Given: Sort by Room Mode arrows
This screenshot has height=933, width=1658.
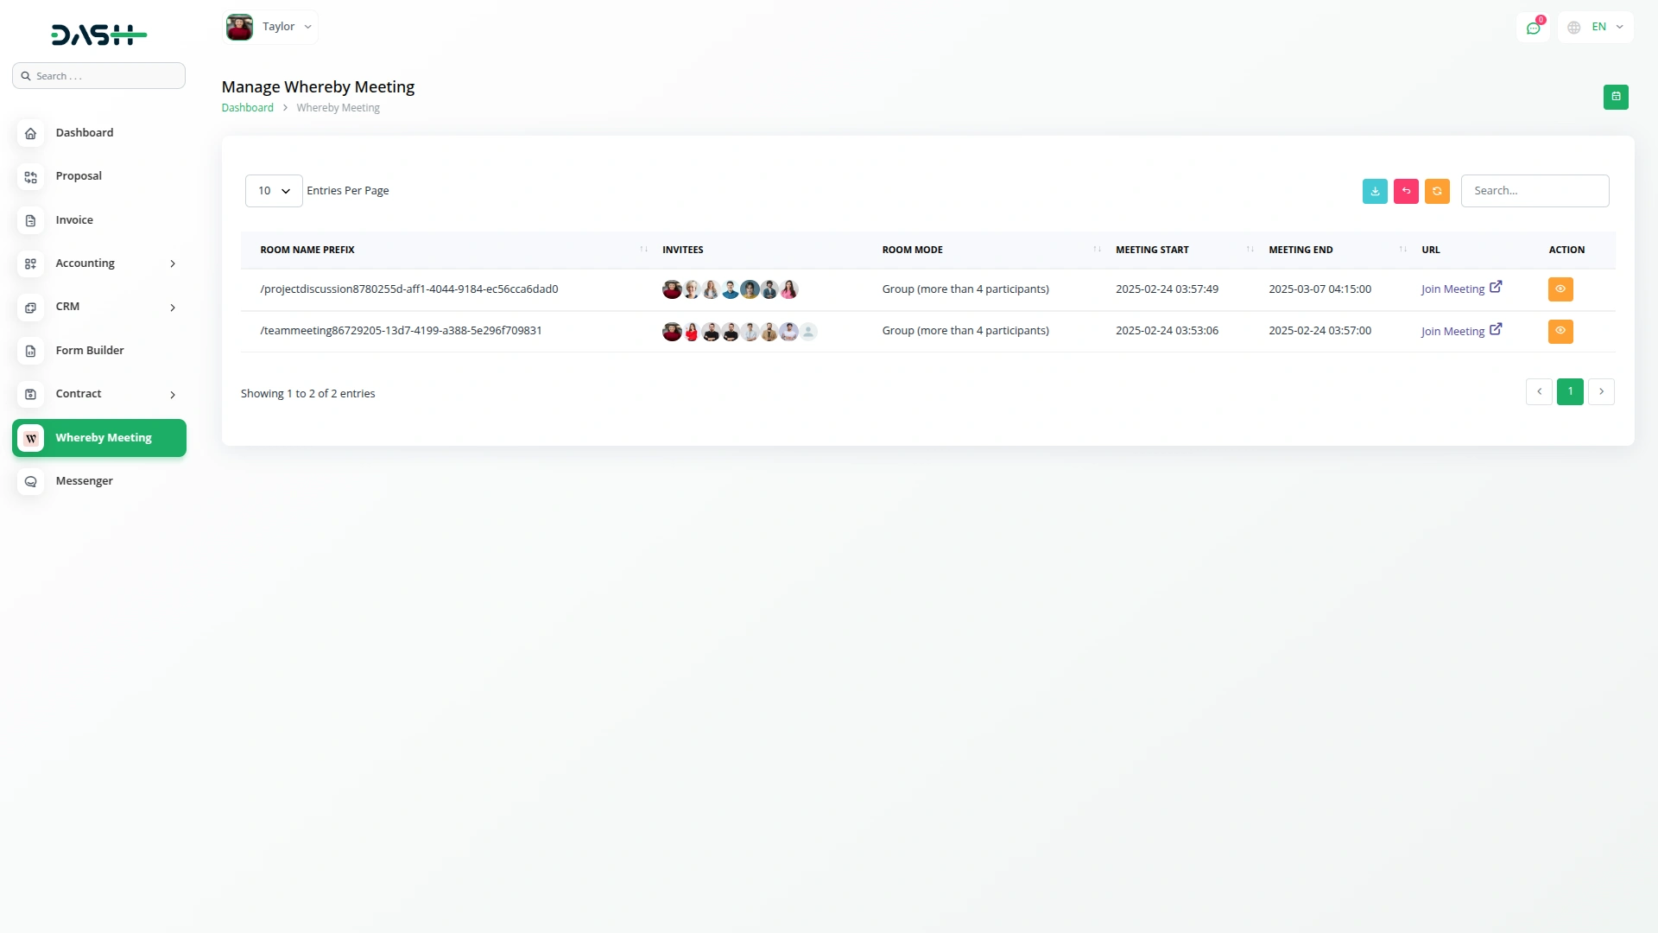Looking at the screenshot, I should [1097, 250].
